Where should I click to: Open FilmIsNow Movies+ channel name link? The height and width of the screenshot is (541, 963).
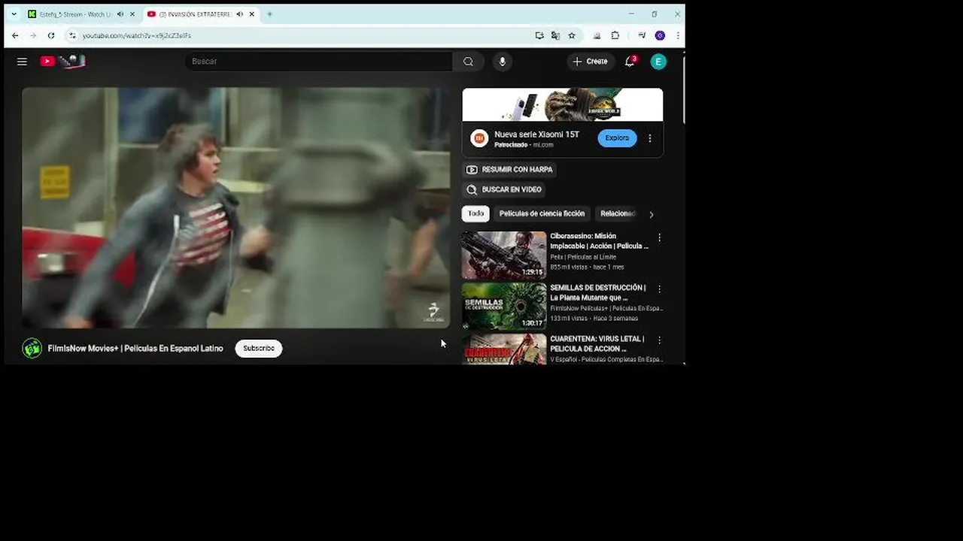135,349
